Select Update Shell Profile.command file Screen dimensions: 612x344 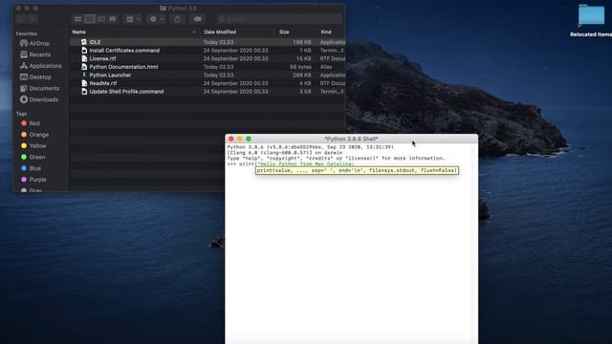126,92
